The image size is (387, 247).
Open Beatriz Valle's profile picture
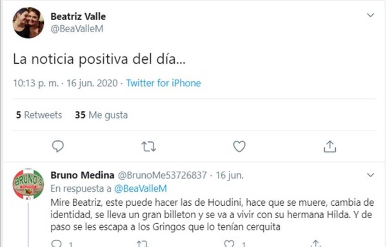click(29, 23)
